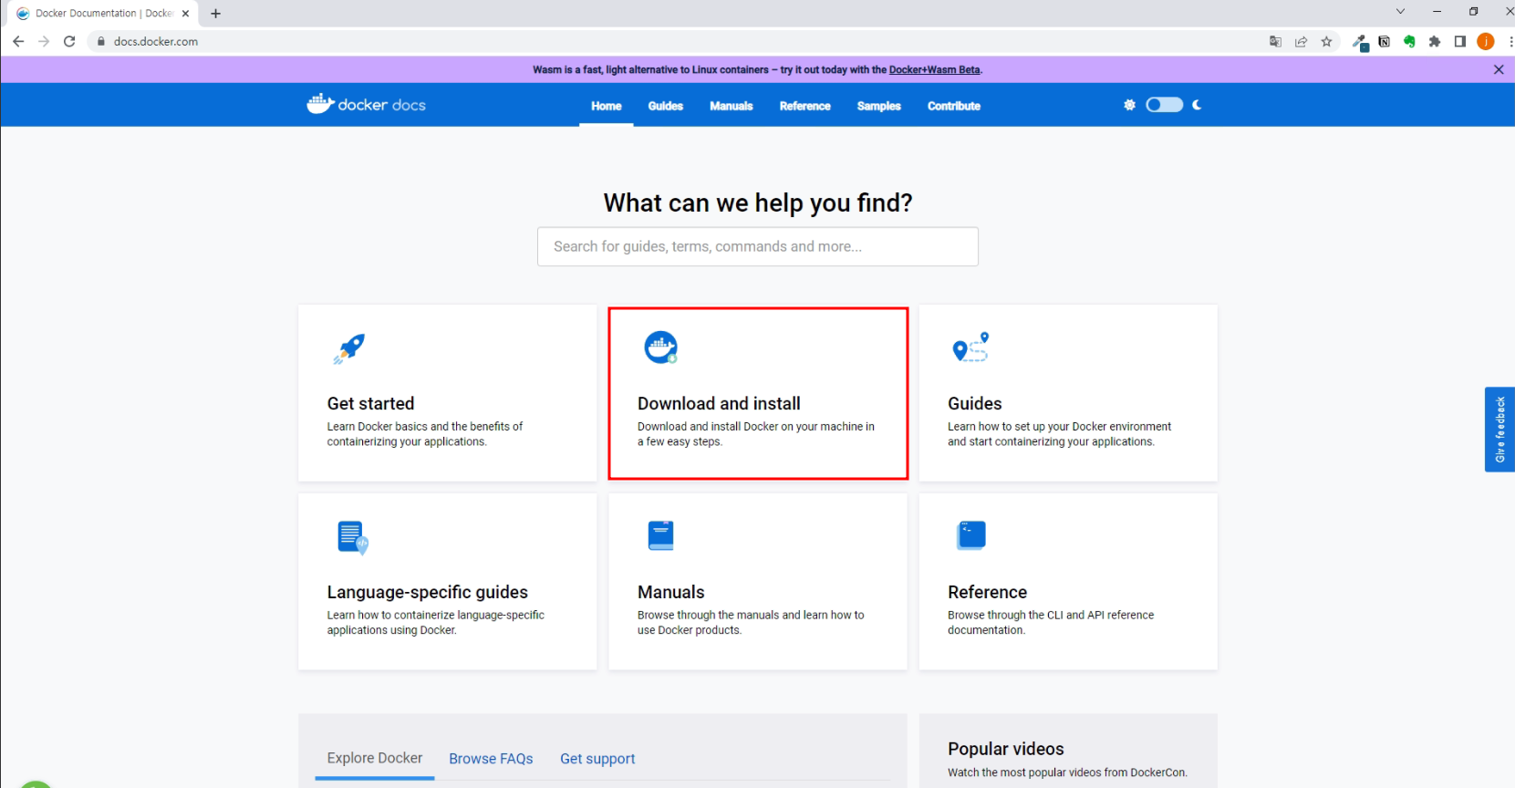Open the orange profile avatar
1515x788 pixels.
tap(1485, 41)
